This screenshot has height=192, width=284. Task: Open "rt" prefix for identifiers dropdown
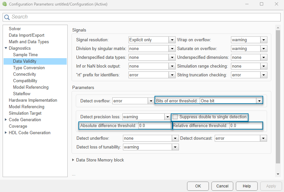[152, 75]
